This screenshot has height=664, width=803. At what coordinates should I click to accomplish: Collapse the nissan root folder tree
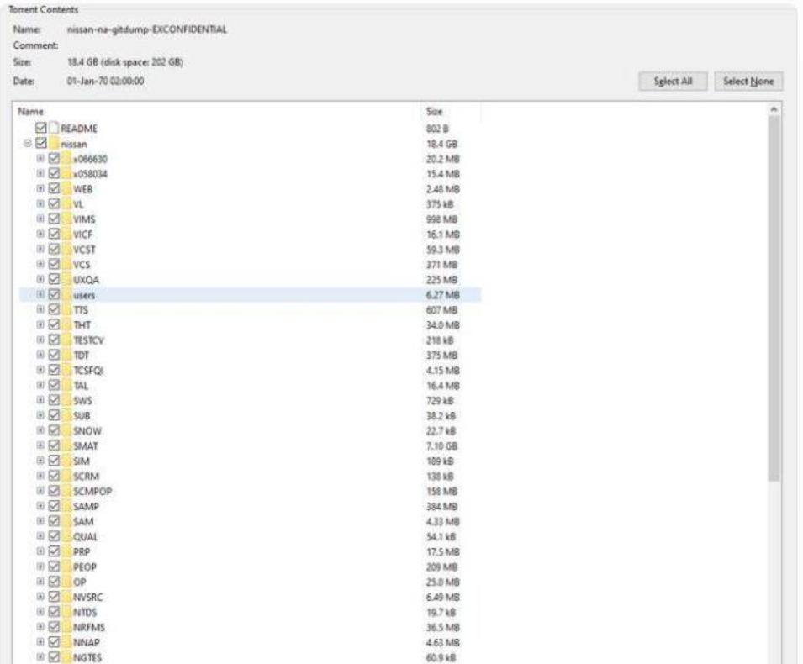28,143
